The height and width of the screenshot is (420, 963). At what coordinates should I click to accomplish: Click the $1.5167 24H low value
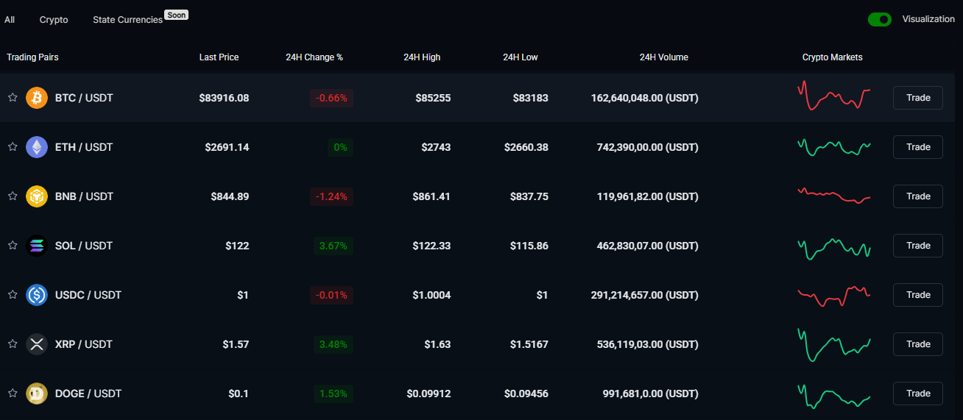(529, 344)
